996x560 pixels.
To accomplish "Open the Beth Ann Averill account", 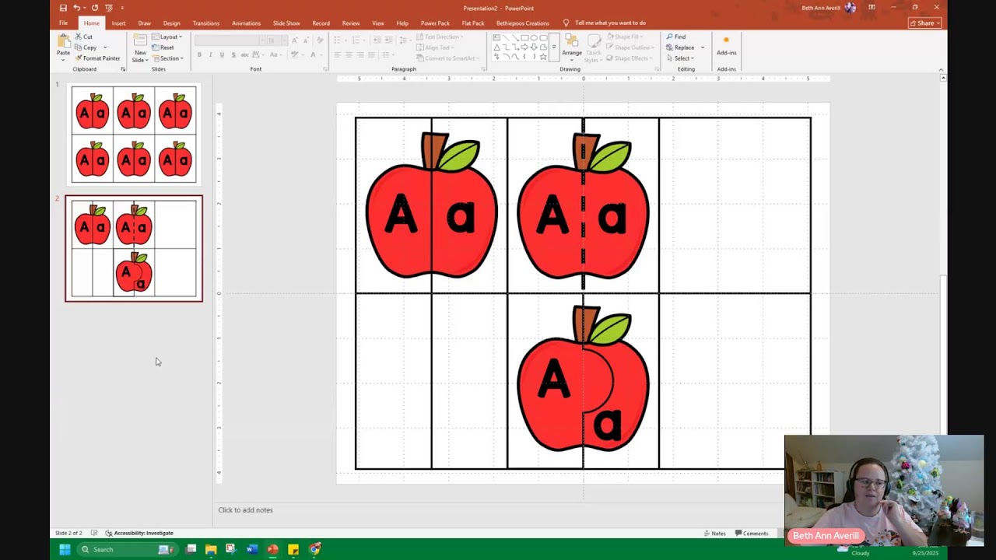I will 829,8.
